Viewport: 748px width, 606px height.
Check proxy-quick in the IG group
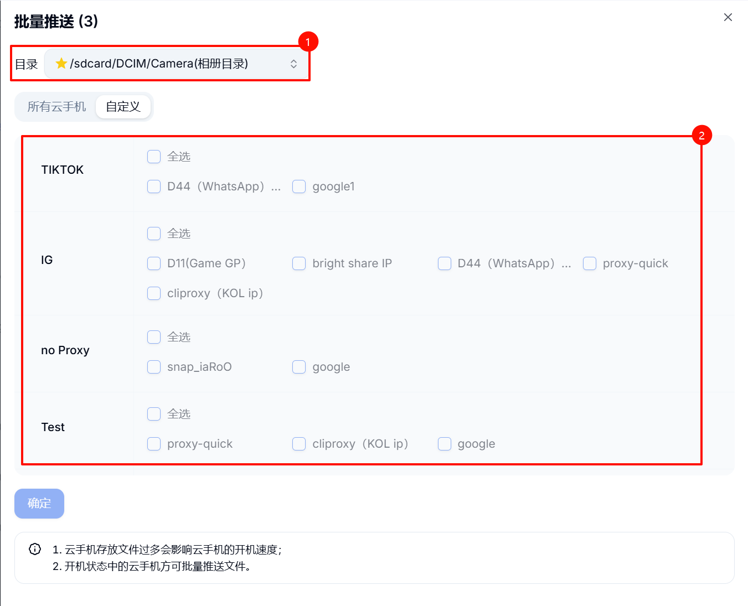[589, 263]
